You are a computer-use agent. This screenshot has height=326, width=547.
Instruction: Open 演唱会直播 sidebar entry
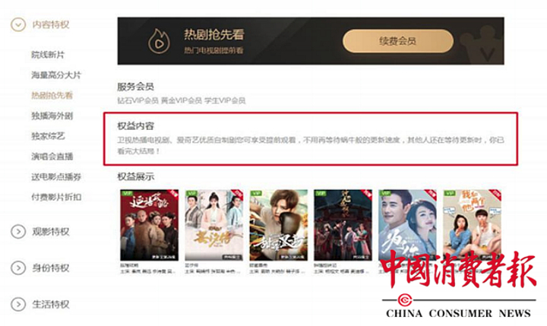(x=52, y=157)
